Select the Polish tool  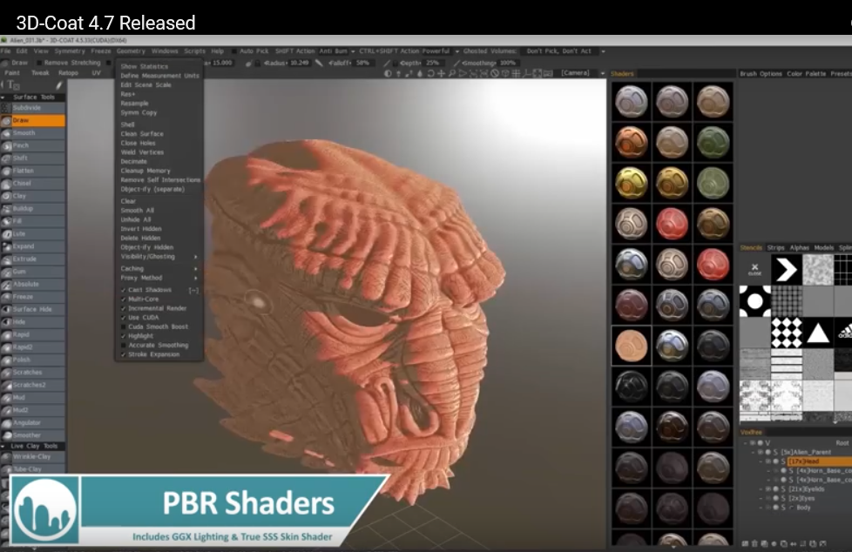(x=33, y=360)
